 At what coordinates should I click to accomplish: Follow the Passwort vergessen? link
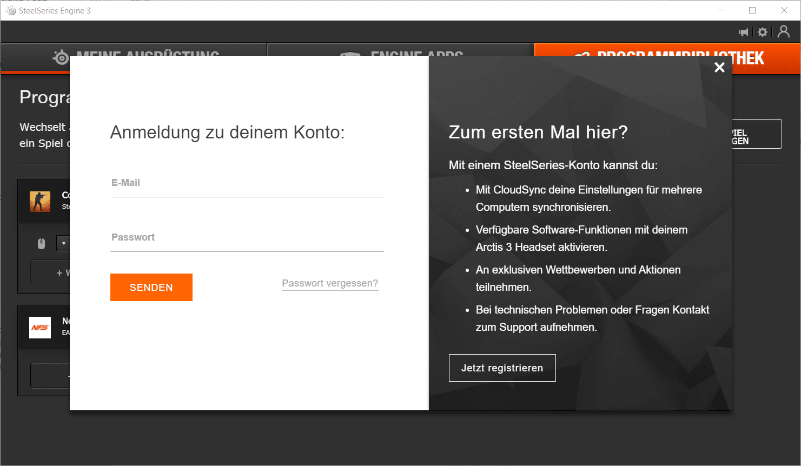[330, 283]
